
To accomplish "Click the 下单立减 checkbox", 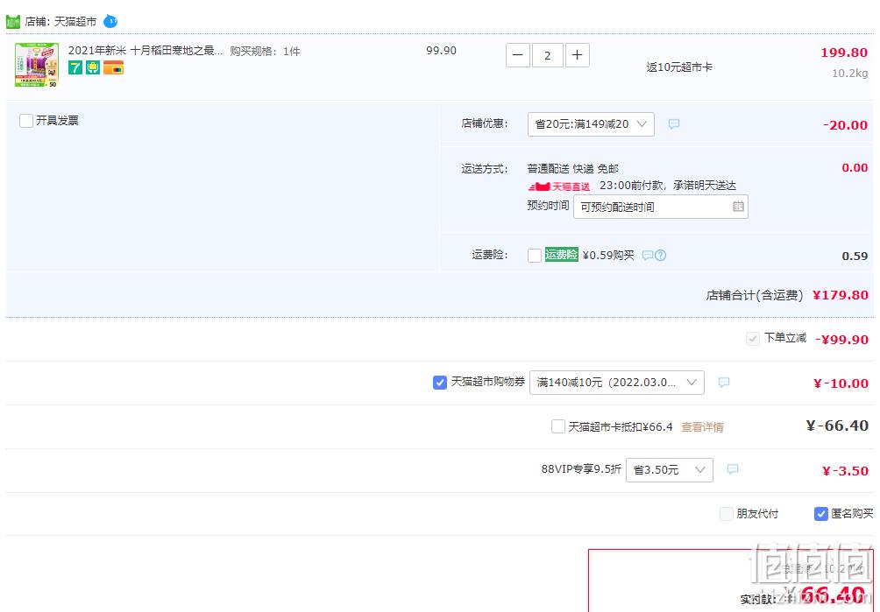I will coord(753,339).
